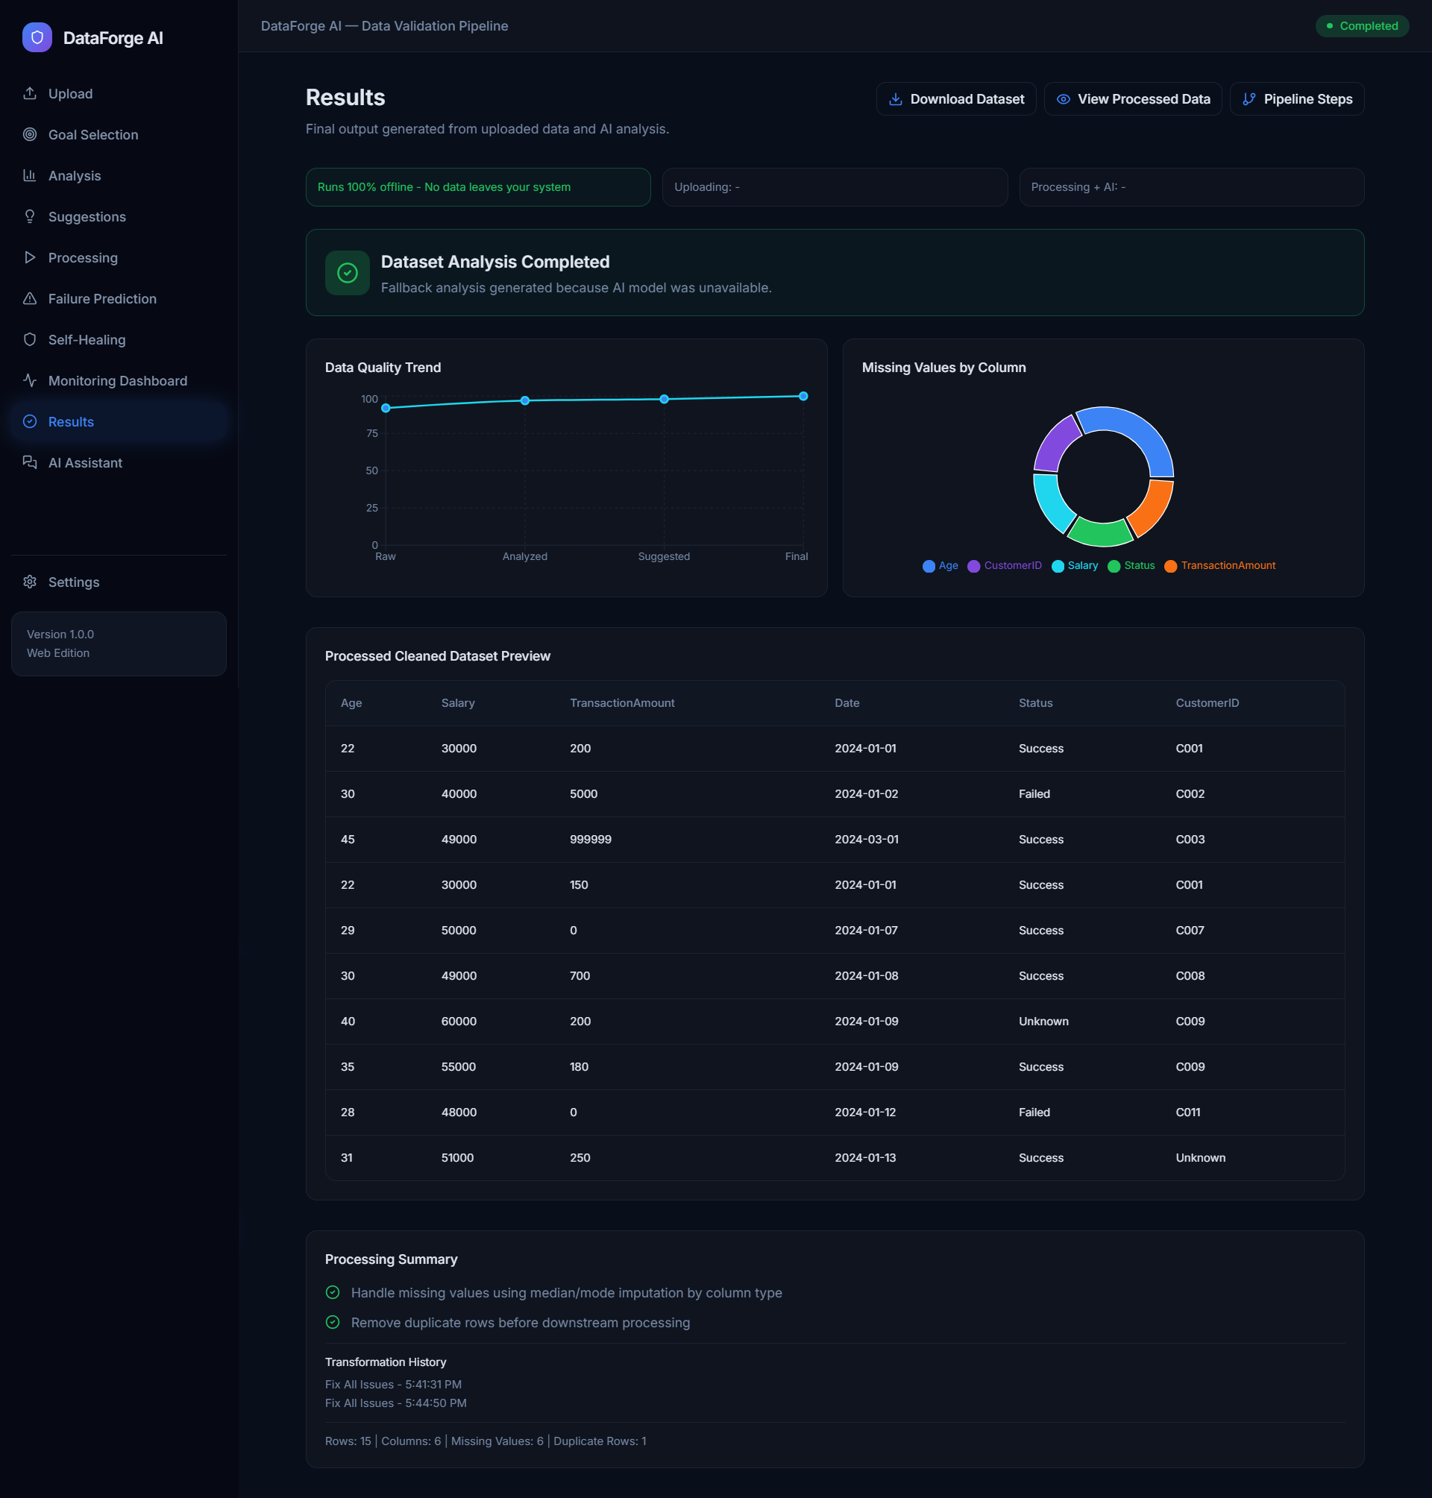This screenshot has height=1498, width=1432.
Task: Click the Suggestions lightbulb icon
Action: (30, 217)
